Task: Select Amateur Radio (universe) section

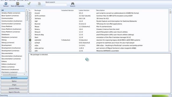Action: coord(11,13)
